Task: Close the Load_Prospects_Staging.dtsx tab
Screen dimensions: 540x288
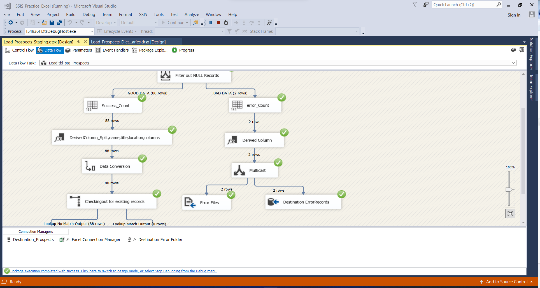Action: click(x=85, y=42)
